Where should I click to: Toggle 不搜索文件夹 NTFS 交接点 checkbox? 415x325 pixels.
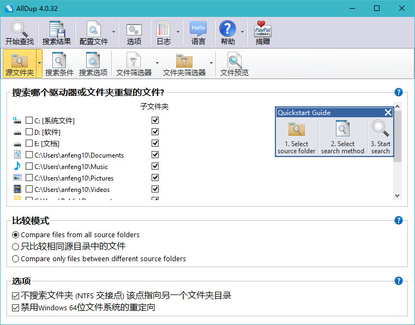(15, 296)
